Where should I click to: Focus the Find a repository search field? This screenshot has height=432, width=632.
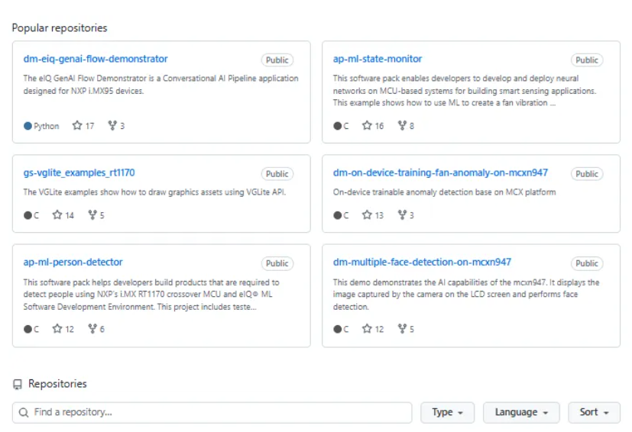212,412
